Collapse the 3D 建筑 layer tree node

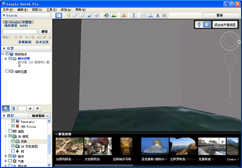(x=5, y=136)
